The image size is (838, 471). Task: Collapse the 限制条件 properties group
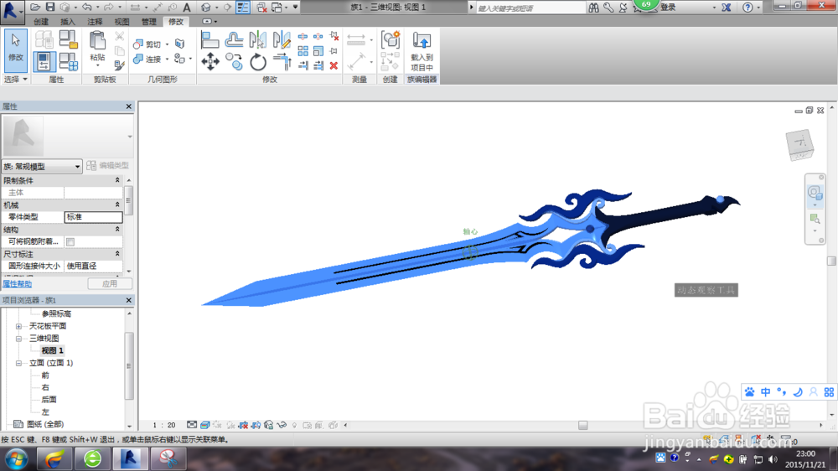[x=117, y=180]
